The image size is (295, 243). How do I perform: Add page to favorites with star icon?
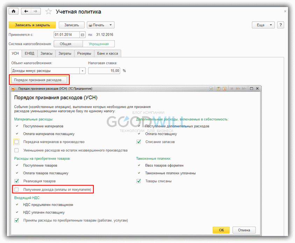point(49,12)
